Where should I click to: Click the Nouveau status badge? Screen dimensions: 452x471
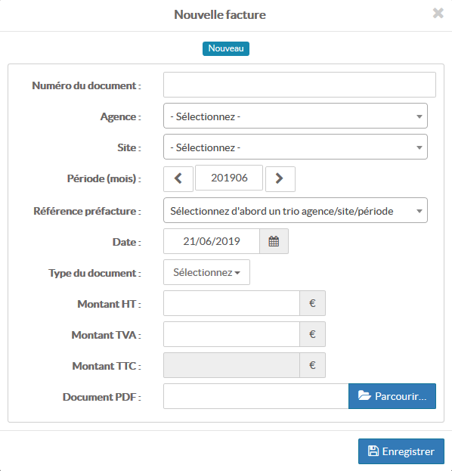click(226, 48)
